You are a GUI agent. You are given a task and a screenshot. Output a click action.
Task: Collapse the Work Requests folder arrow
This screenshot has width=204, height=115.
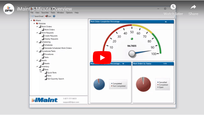(x=37, y=33)
